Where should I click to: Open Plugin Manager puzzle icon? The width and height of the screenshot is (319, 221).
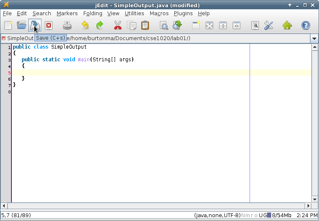(287, 25)
